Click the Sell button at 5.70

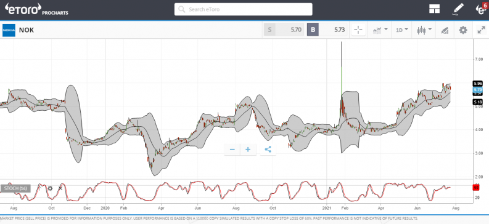click(284, 30)
